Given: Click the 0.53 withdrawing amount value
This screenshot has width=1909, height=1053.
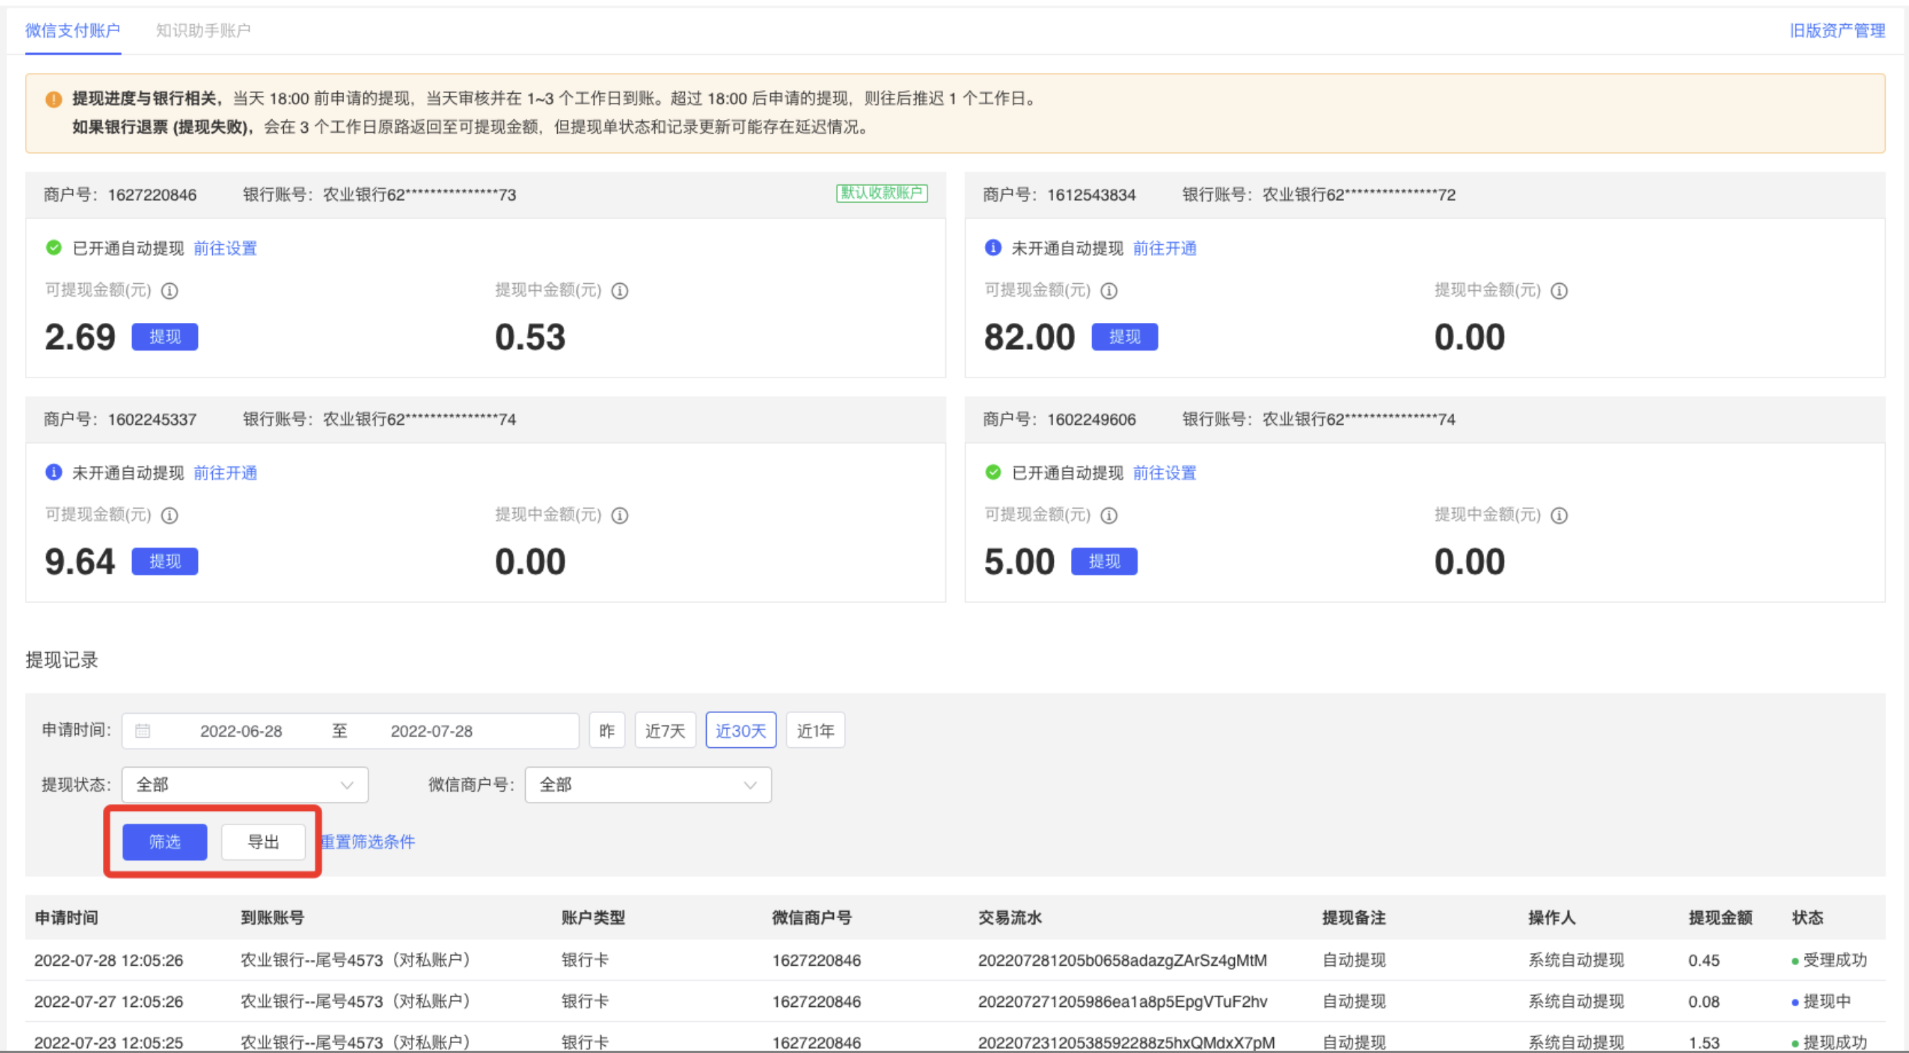Looking at the screenshot, I should click(x=530, y=337).
